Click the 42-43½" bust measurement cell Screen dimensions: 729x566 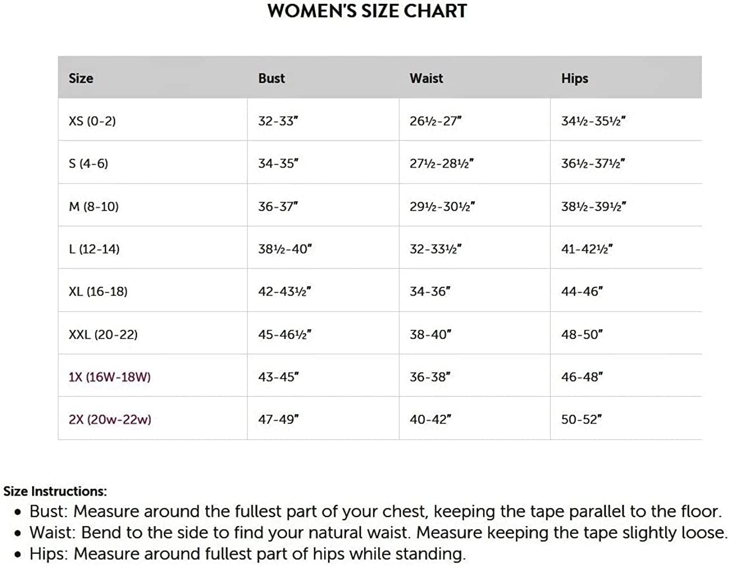tap(285, 291)
